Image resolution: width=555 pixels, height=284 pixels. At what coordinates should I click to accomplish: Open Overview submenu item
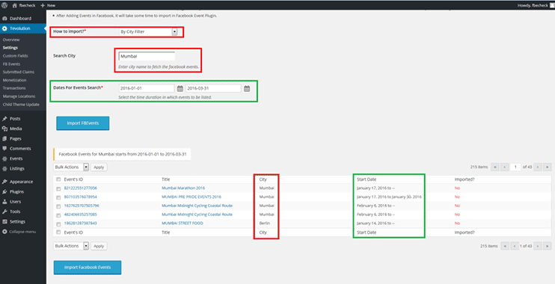pyautogui.click(x=11, y=40)
